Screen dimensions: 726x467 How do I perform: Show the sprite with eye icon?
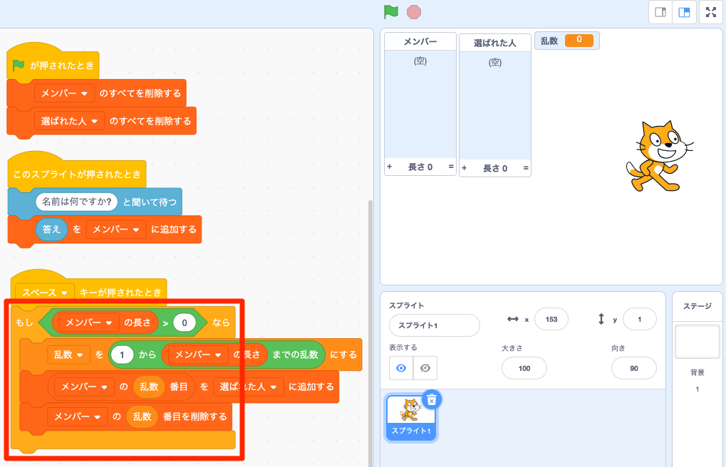coord(401,368)
